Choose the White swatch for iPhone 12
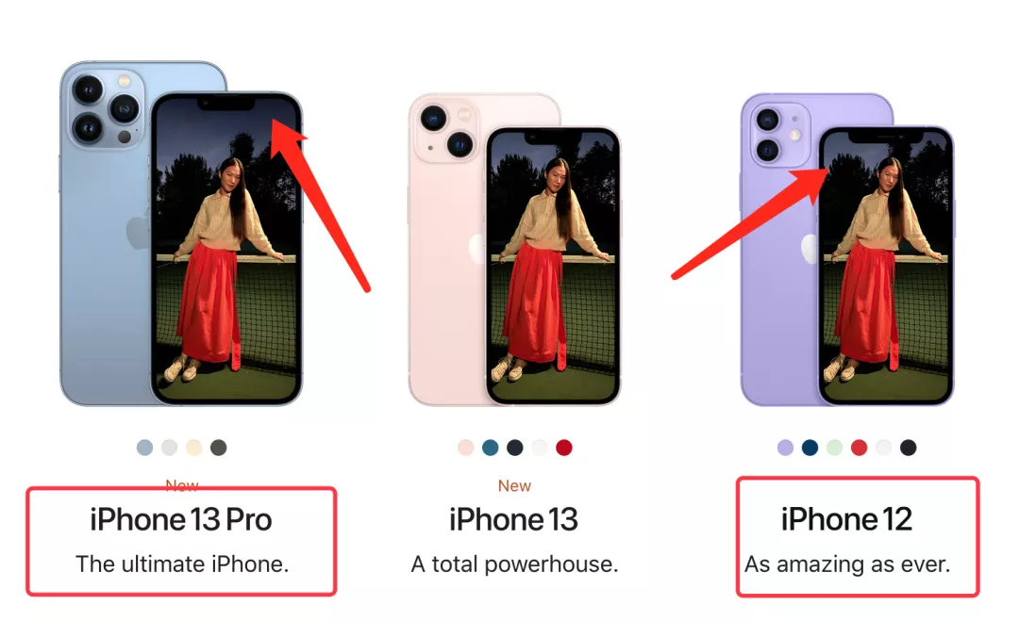The height and width of the screenshot is (621, 1019). [884, 447]
